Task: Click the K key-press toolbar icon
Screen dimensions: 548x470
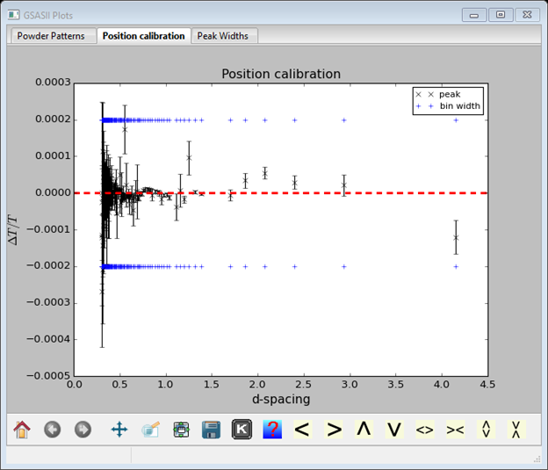Action: [x=242, y=430]
